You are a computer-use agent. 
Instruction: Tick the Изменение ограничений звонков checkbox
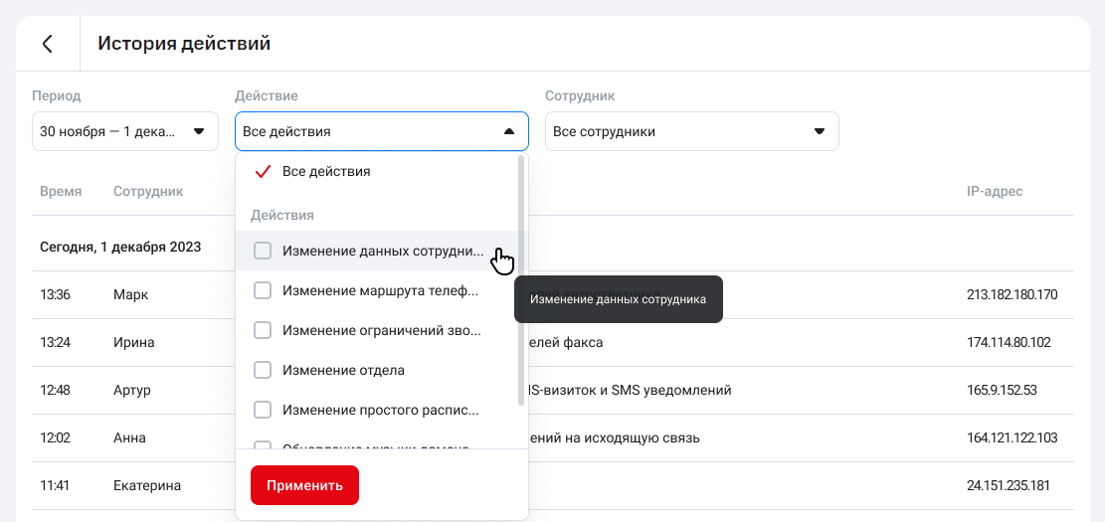tap(263, 330)
